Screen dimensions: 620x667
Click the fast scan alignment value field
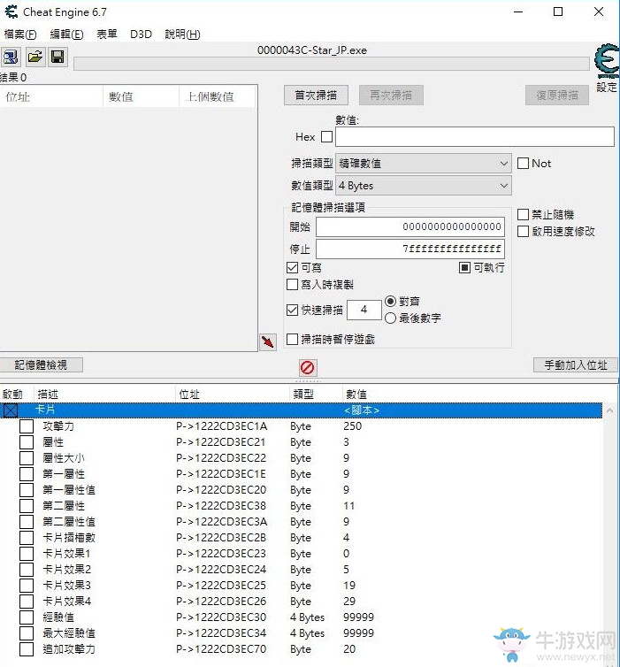364,310
